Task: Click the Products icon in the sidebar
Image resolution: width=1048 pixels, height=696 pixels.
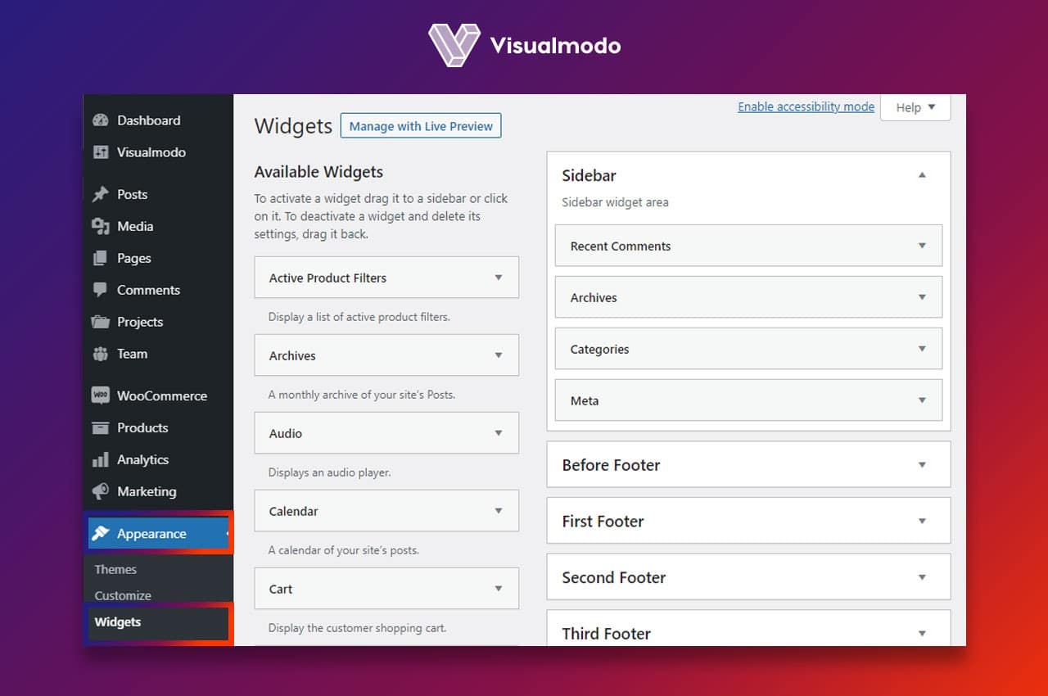Action: click(102, 427)
